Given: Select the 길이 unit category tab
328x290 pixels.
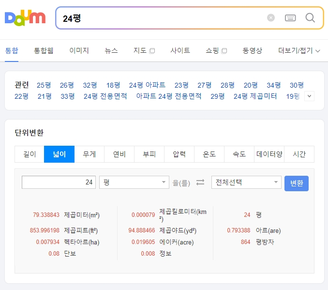Looking at the screenshot, I should 30,154.
